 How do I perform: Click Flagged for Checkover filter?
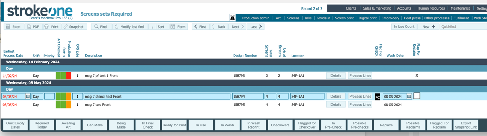click(x=307, y=125)
